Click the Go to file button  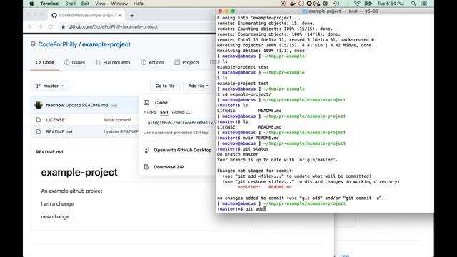pos(165,86)
